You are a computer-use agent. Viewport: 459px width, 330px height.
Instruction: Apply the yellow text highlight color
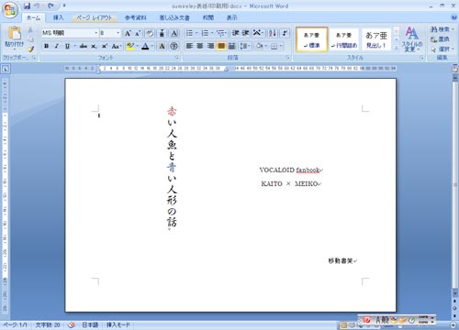tap(130, 46)
